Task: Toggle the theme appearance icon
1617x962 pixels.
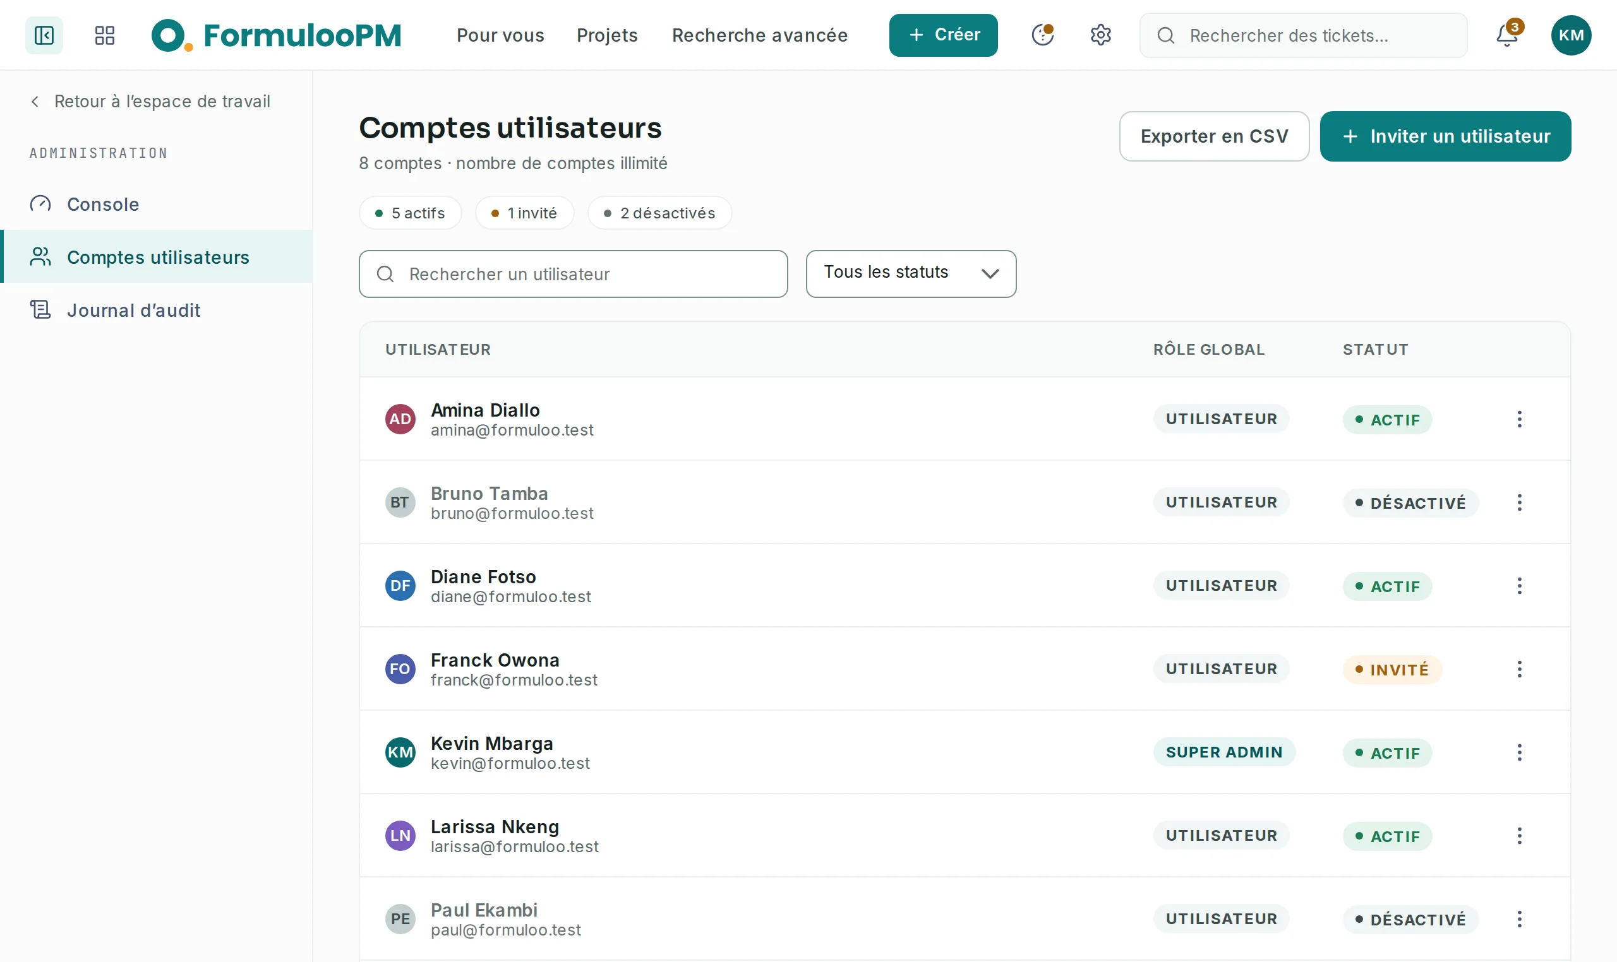Action: click(x=1042, y=35)
